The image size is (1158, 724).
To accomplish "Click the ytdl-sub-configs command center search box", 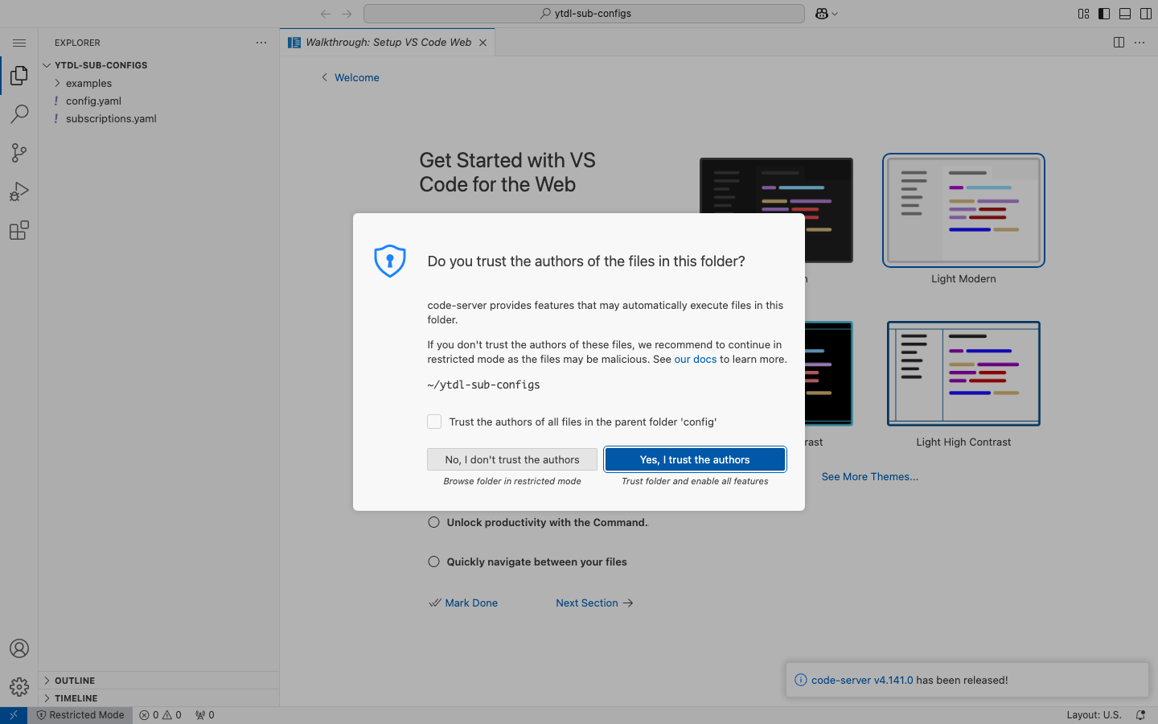I will [x=584, y=14].
